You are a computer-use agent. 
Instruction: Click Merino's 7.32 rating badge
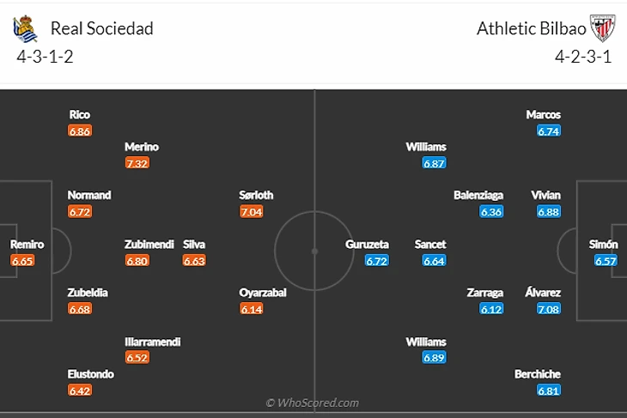point(137,162)
